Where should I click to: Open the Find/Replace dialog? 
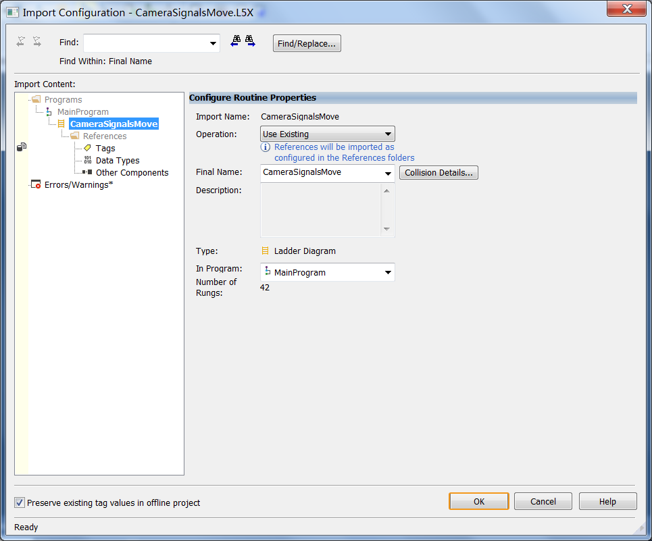(306, 43)
